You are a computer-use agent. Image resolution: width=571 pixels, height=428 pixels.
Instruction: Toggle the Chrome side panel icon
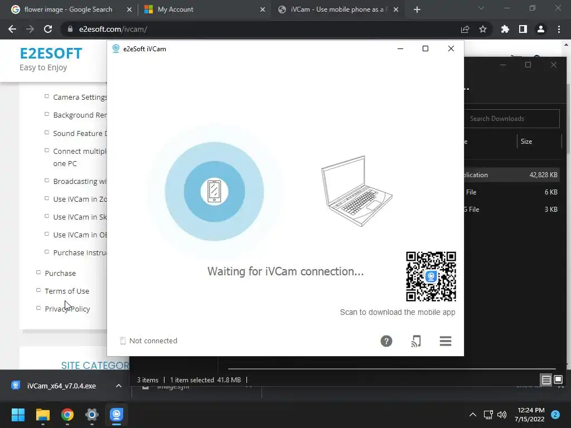coord(523,29)
